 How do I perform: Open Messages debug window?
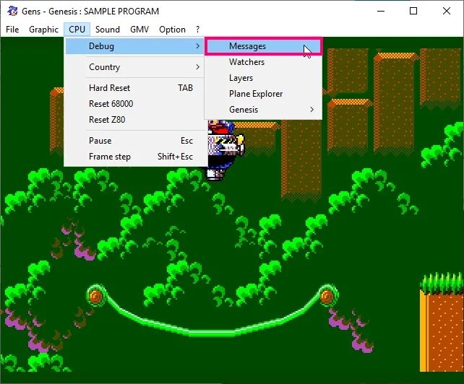263,46
